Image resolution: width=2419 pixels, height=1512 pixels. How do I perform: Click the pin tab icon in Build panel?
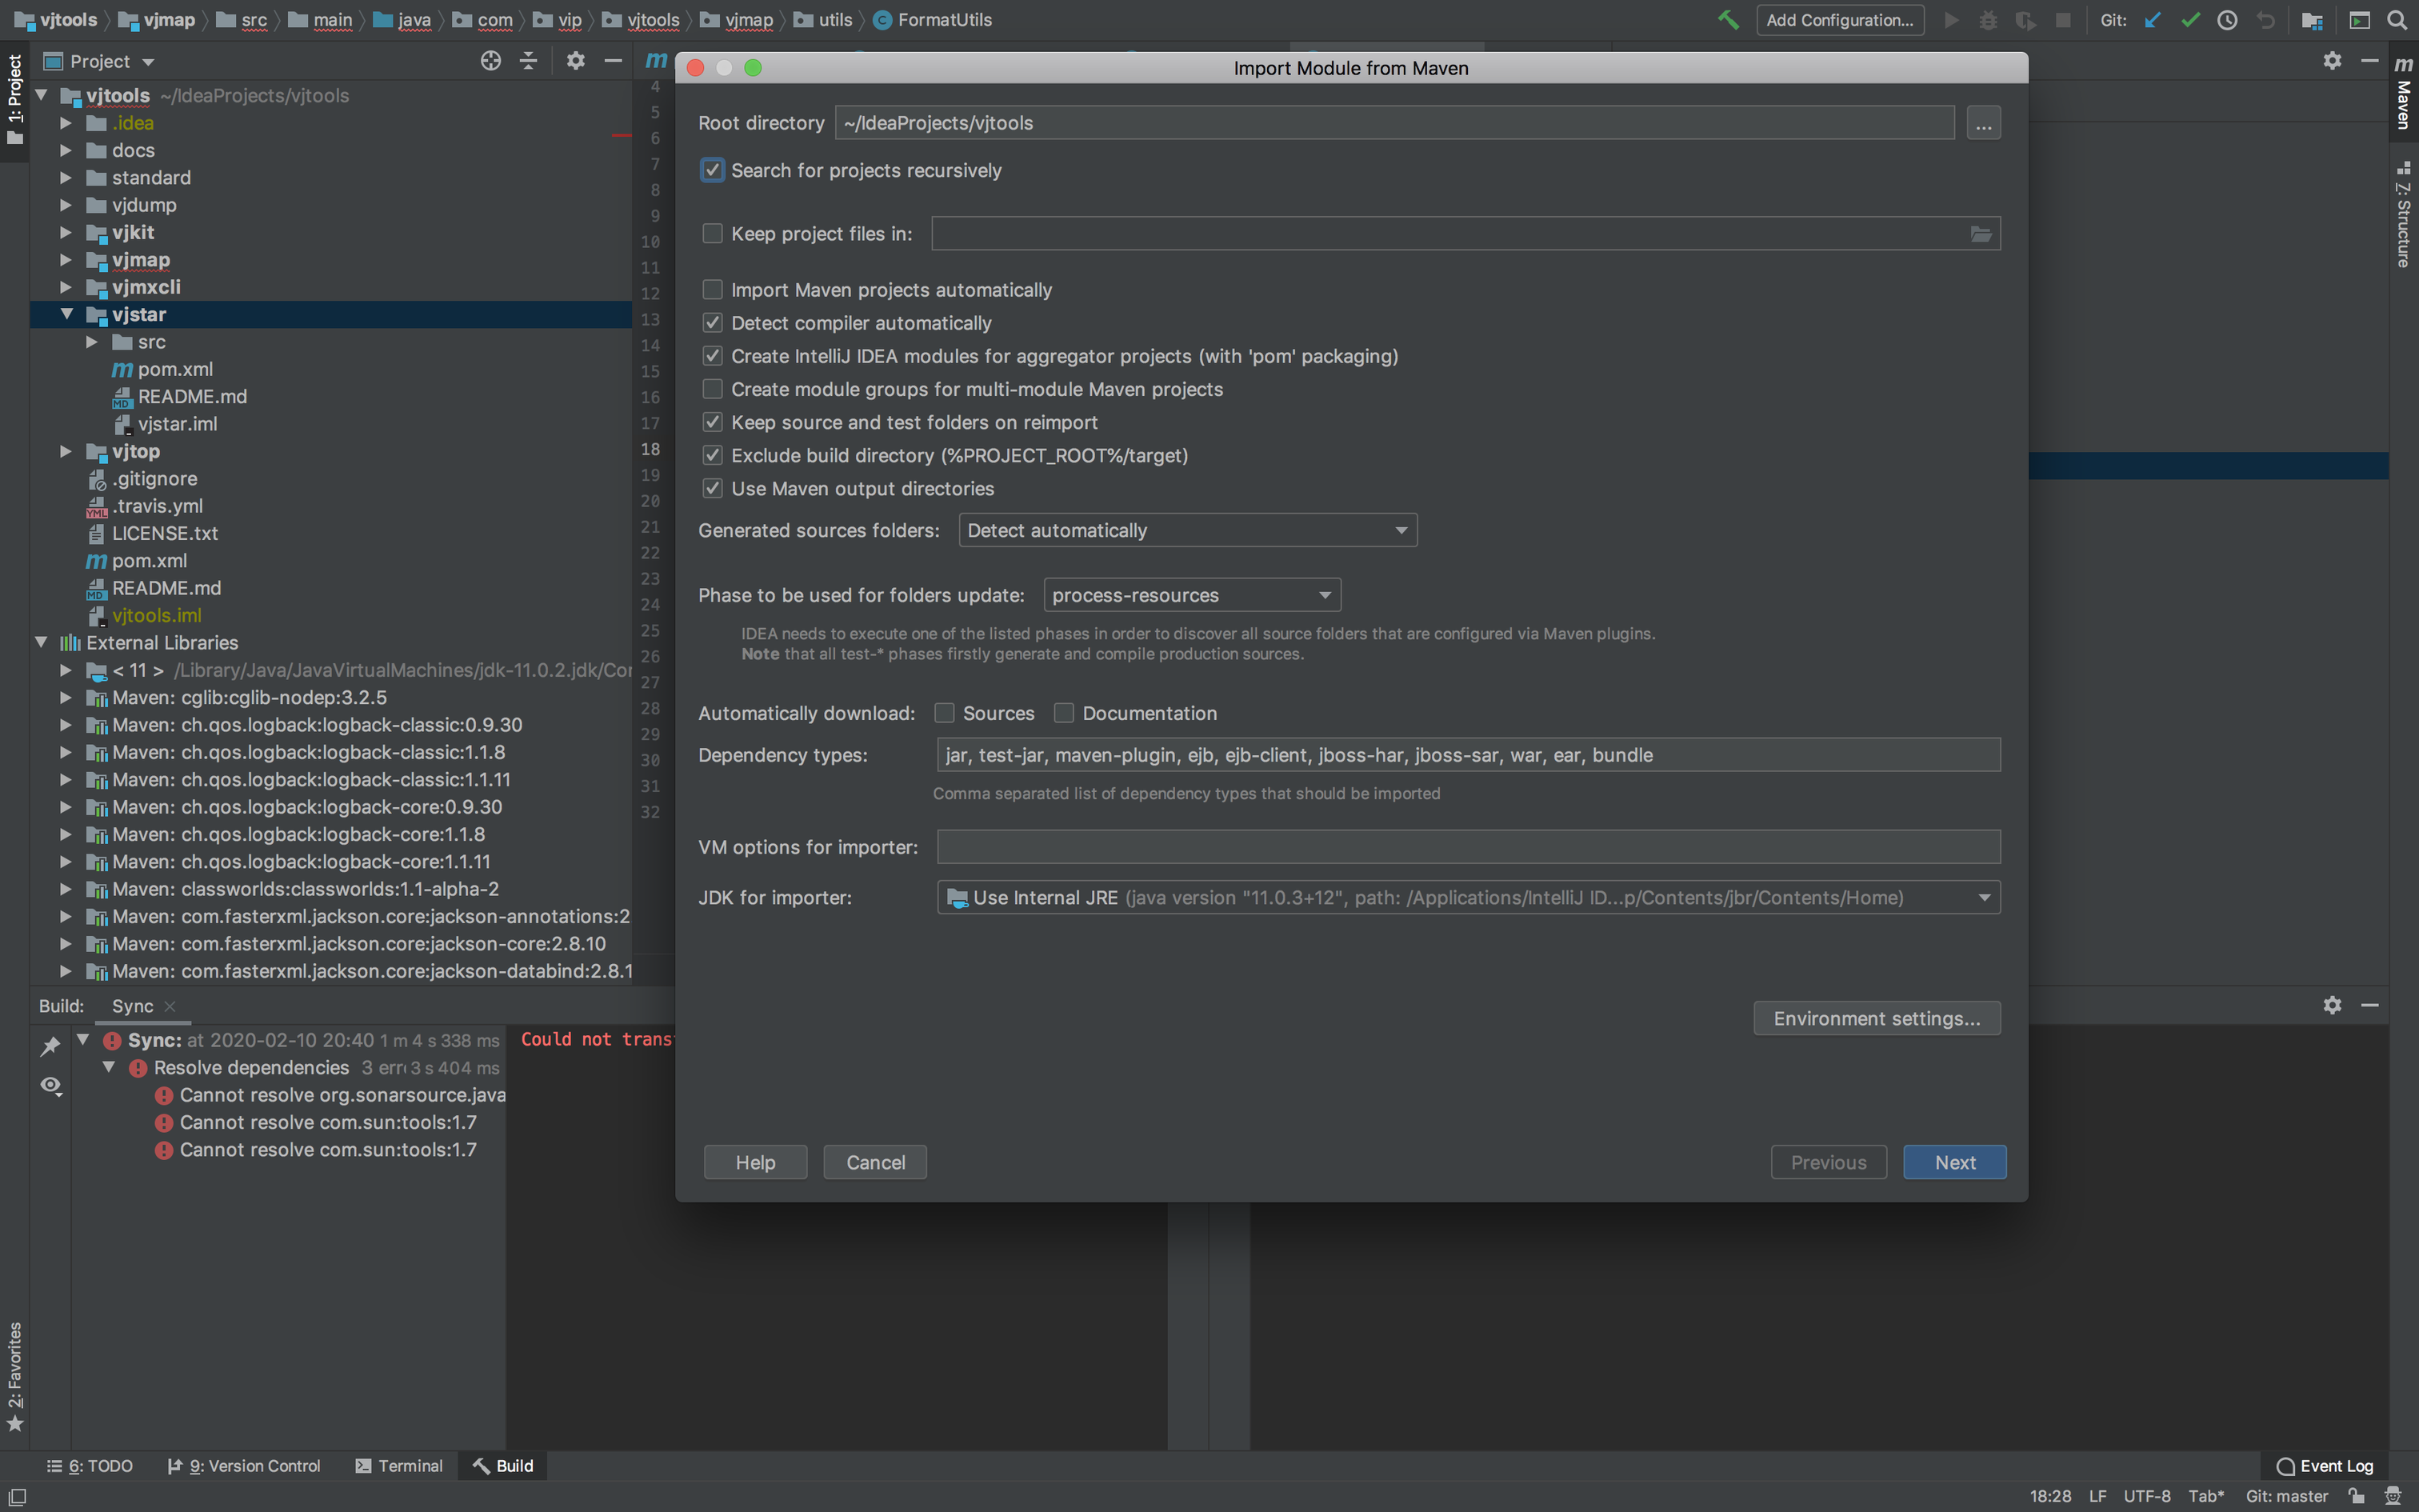pos(50,1046)
